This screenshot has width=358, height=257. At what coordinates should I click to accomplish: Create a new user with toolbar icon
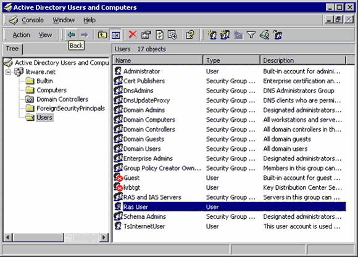(x=212, y=35)
